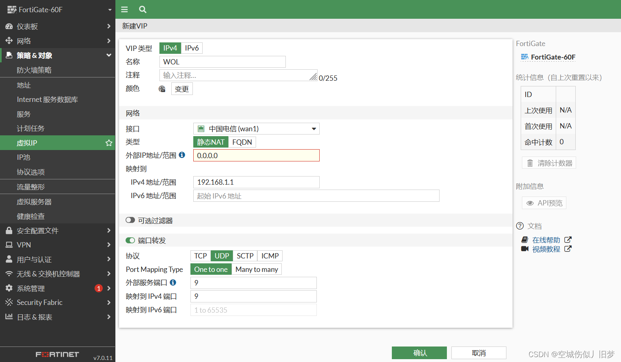Expand the 日志 & 报表 menu chevron
Image resolution: width=621 pixels, height=362 pixels.
(108, 317)
